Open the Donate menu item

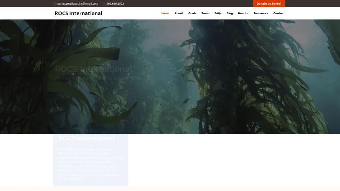pyautogui.click(x=243, y=13)
